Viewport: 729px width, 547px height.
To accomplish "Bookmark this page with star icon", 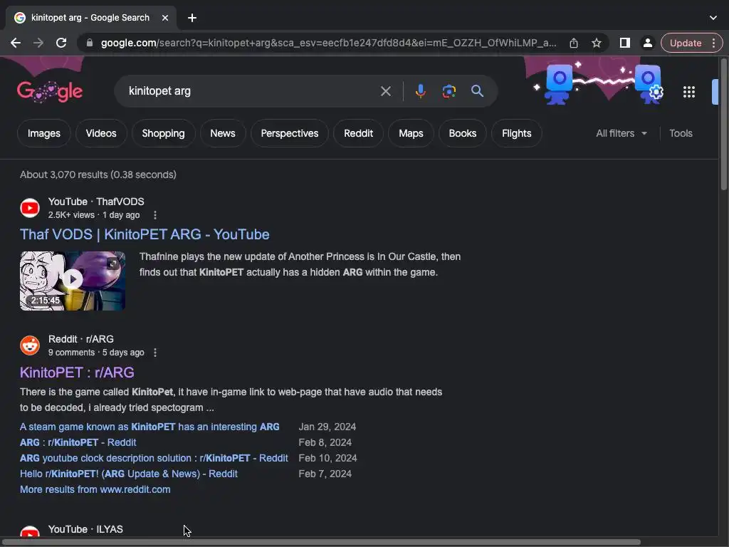I will (597, 43).
